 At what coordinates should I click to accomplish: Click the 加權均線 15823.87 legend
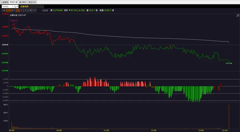tap(18, 15)
